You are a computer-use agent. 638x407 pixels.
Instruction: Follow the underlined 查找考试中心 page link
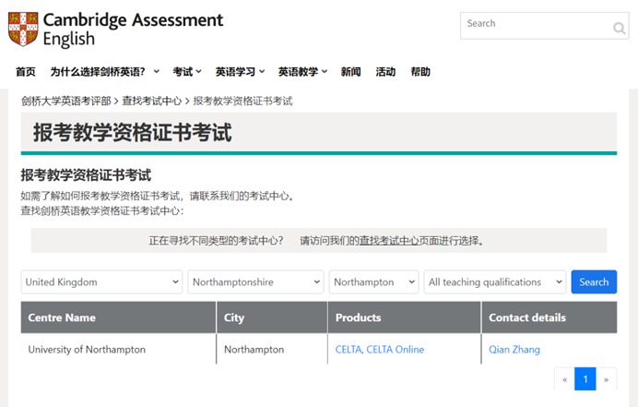389,241
